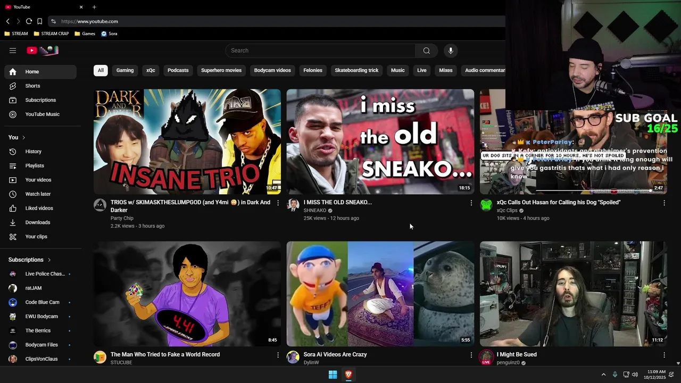Click SHNEAKO channel avatar
The width and height of the screenshot is (681, 383).
pos(293,205)
